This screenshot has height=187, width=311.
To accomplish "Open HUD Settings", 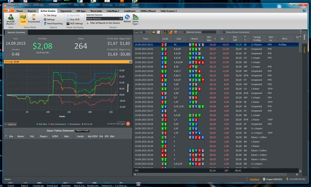I will click(75, 24).
